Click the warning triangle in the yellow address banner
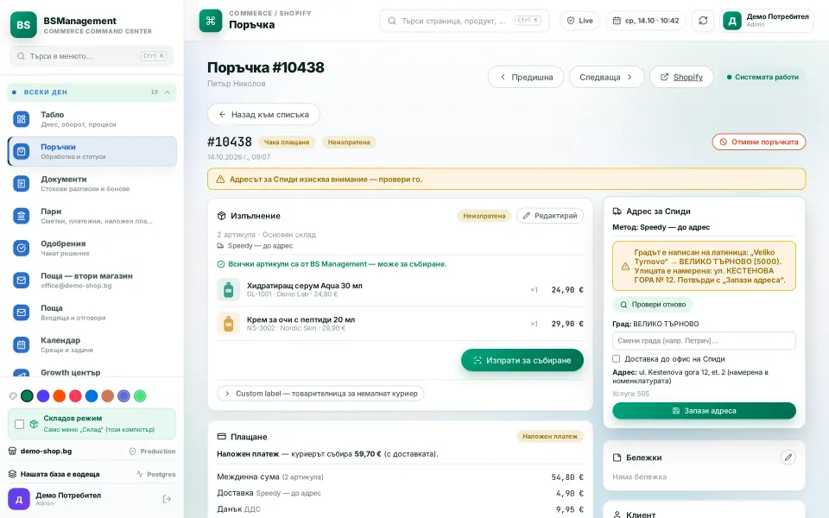Screen dimensions: 829x518 click(x=220, y=180)
